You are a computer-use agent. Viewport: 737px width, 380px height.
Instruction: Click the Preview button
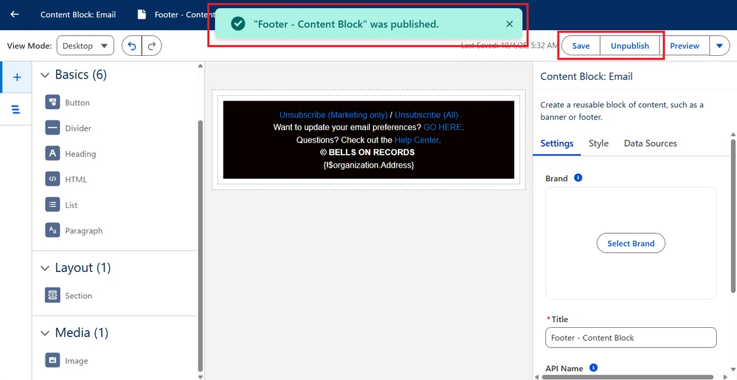684,45
